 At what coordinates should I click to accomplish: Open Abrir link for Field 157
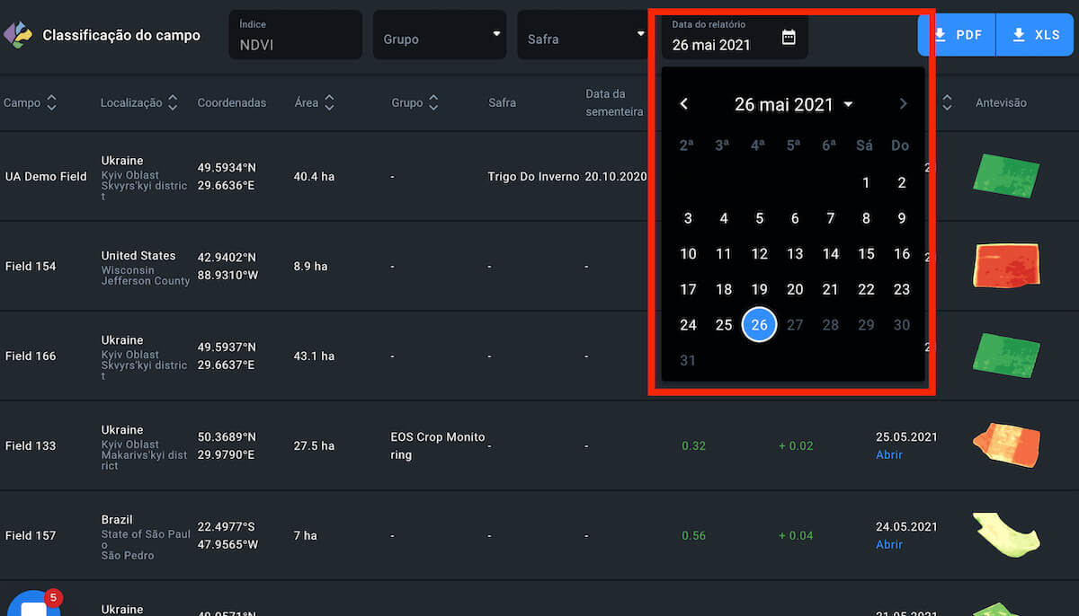tap(889, 545)
